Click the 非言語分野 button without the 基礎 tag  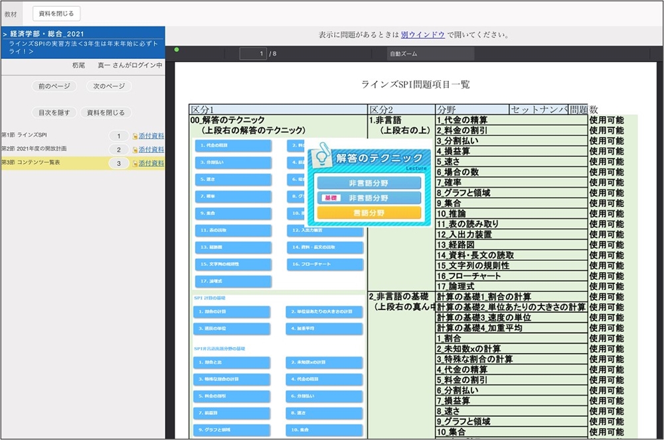pyautogui.click(x=369, y=183)
